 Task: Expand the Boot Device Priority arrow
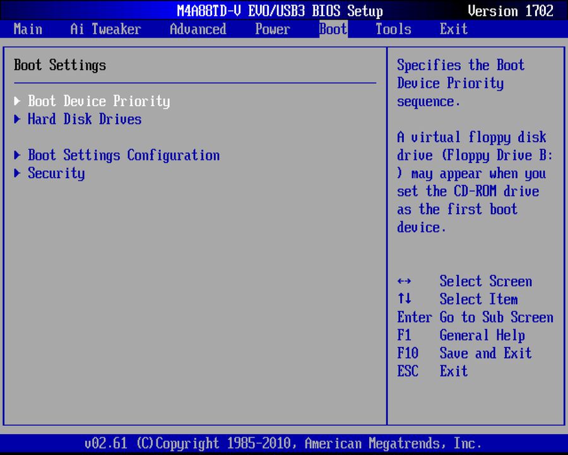17,100
